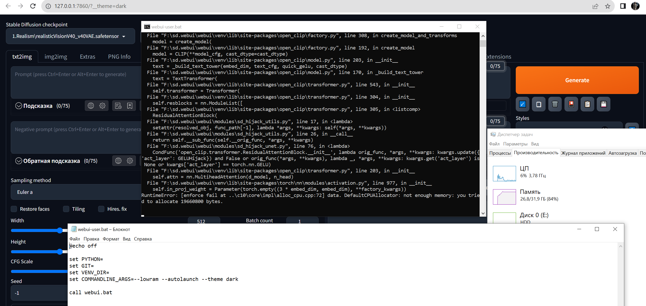Click the Negative prompt text field
This screenshot has height=306, width=646.
74,137
